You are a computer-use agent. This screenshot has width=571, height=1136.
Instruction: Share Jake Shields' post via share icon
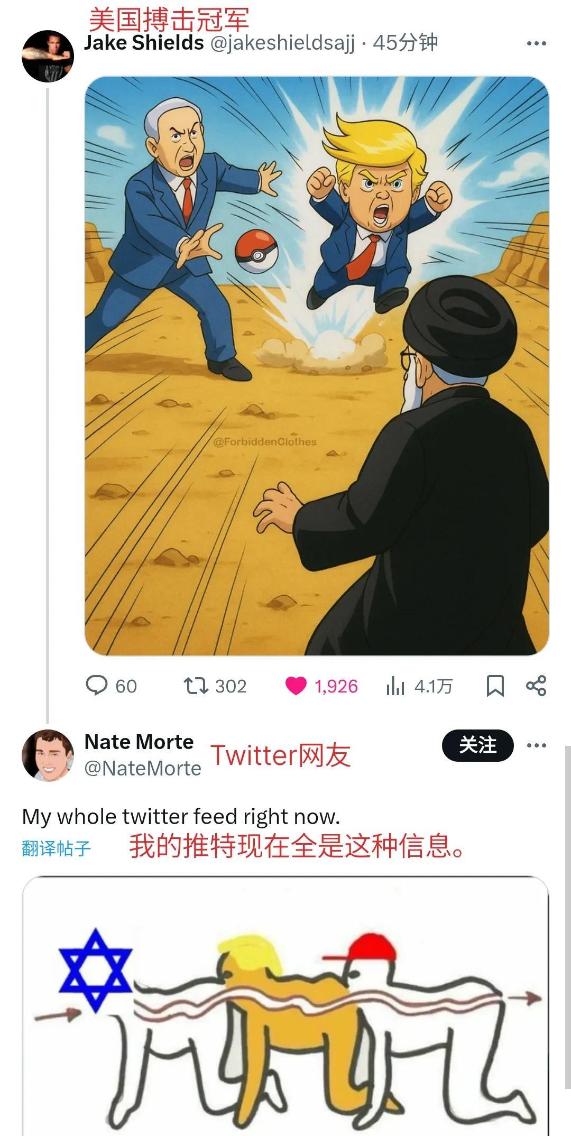point(536,686)
